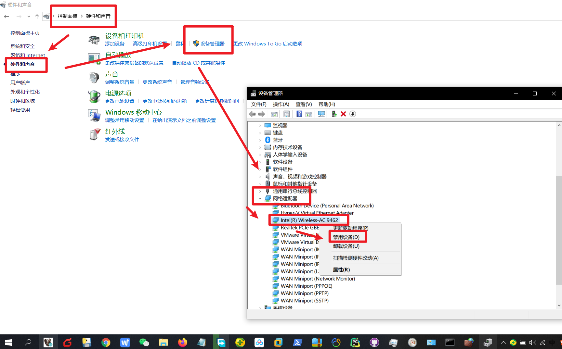Click the Scan for hardware changes monitor icon

pos(321,114)
